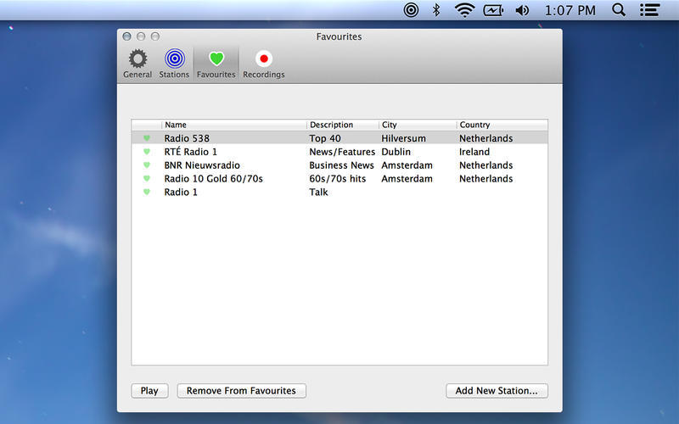Viewport: 679px width, 424px height.
Task: Sort list by Name column header
Action: click(234, 125)
